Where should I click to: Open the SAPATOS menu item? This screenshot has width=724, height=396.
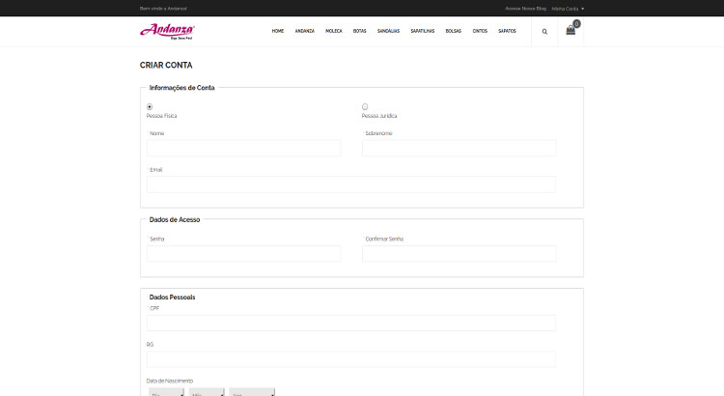(x=507, y=31)
